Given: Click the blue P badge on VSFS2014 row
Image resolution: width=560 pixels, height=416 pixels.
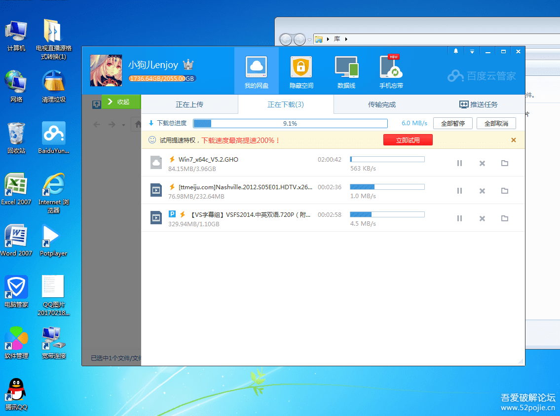Looking at the screenshot, I should point(172,214).
